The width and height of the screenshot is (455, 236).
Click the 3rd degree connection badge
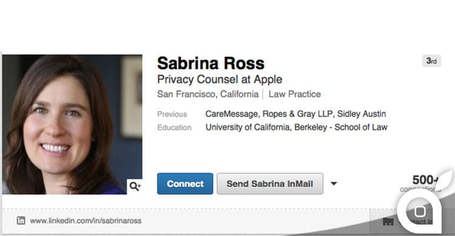[431, 61]
